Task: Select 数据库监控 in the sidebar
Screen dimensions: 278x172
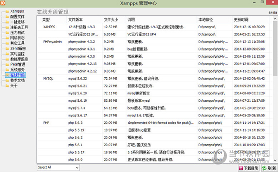Action: pyautogui.click(x=19, y=59)
